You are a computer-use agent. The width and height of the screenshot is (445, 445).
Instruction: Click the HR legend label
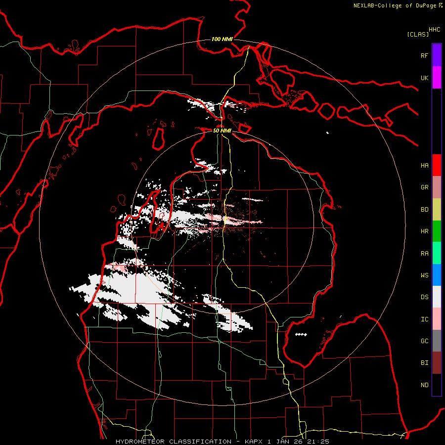(x=424, y=231)
